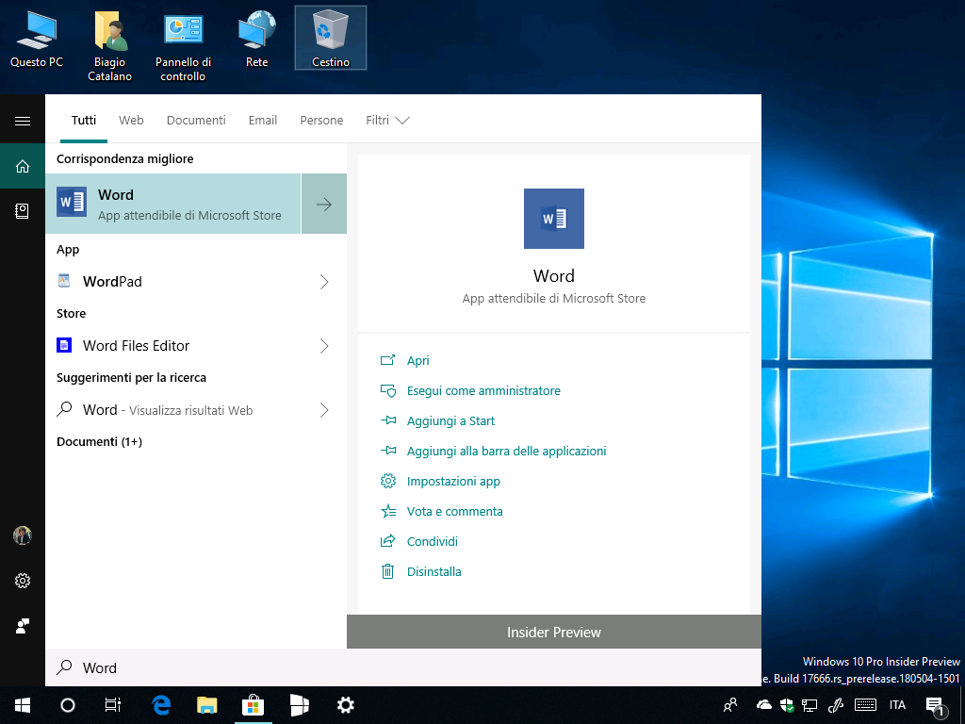Select the Word best match result
This screenshot has width=965, height=724.
(x=173, y=204)
